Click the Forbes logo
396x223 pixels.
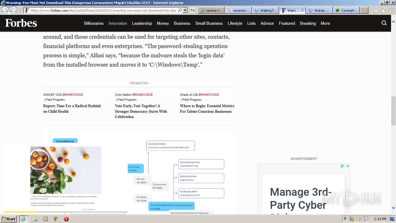(21, 23)
